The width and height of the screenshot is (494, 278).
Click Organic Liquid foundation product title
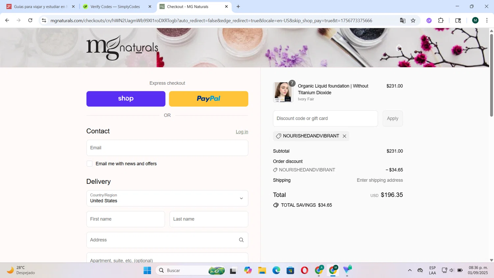[x=333, y=89]
